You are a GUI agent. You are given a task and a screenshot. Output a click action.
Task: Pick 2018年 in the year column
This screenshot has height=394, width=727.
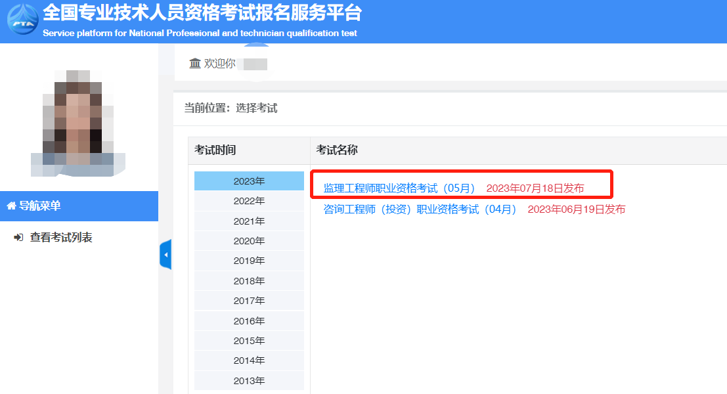tap(249, 281)
